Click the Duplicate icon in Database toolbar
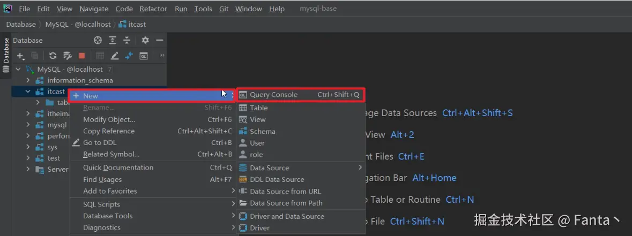632x236 pixels. (x=35, y=56)
